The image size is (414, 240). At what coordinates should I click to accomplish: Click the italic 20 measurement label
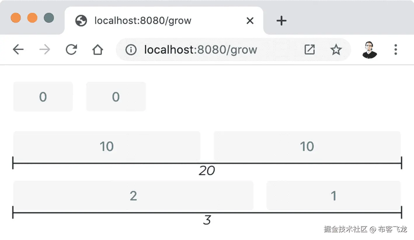tap(207, 171)
